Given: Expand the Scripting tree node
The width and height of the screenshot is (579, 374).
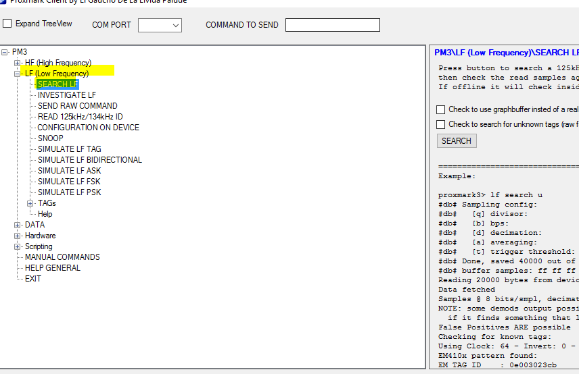Looking at the screenshot, I should tap(18, 246).
